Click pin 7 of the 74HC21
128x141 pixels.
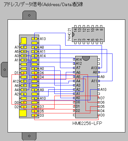tap(101, 43)
